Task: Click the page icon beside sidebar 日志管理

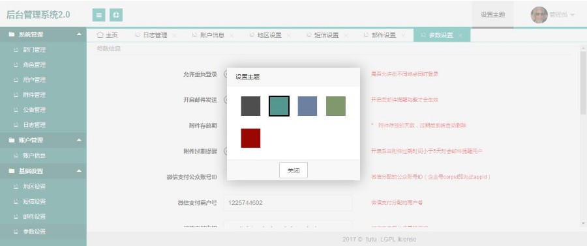Action: coord(16,125)
